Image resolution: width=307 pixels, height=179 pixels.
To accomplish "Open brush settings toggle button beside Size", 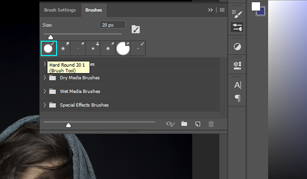I will [136, 29].
